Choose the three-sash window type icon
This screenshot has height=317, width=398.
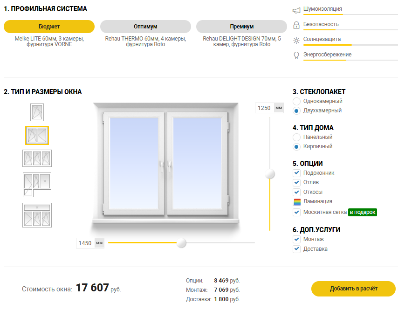(37, 158)
